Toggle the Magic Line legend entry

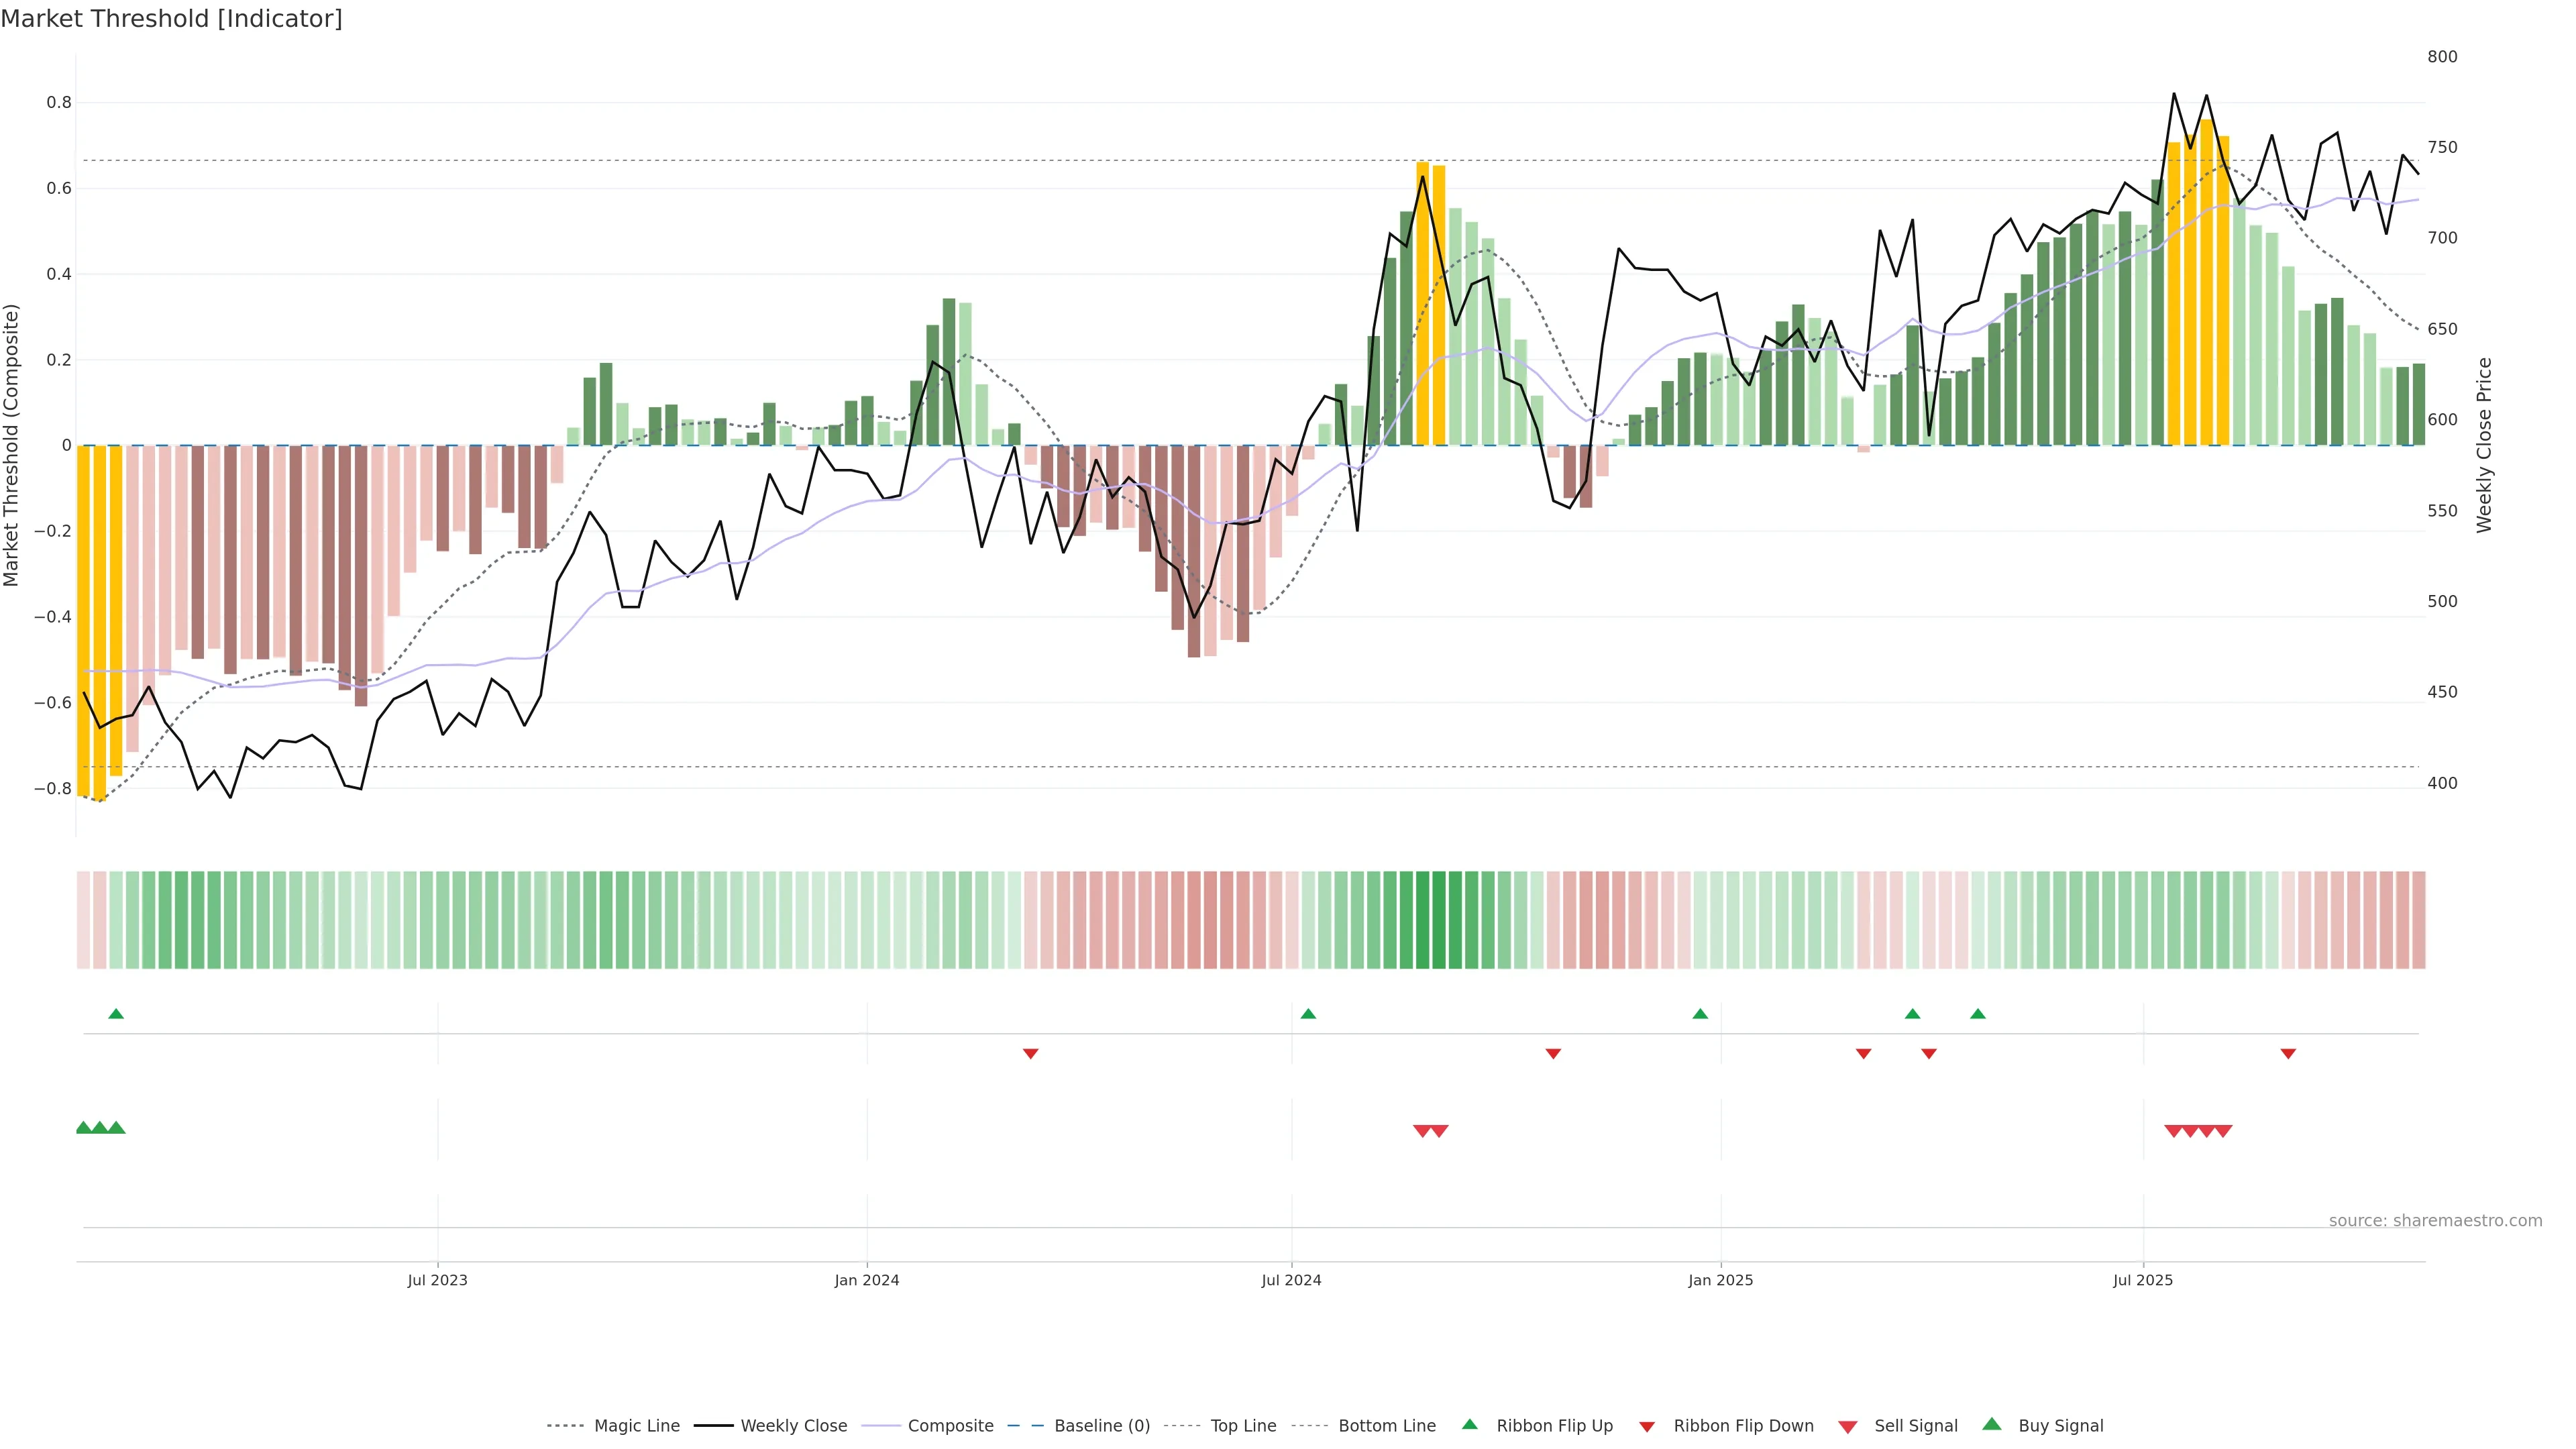[x=636, y=1426]
